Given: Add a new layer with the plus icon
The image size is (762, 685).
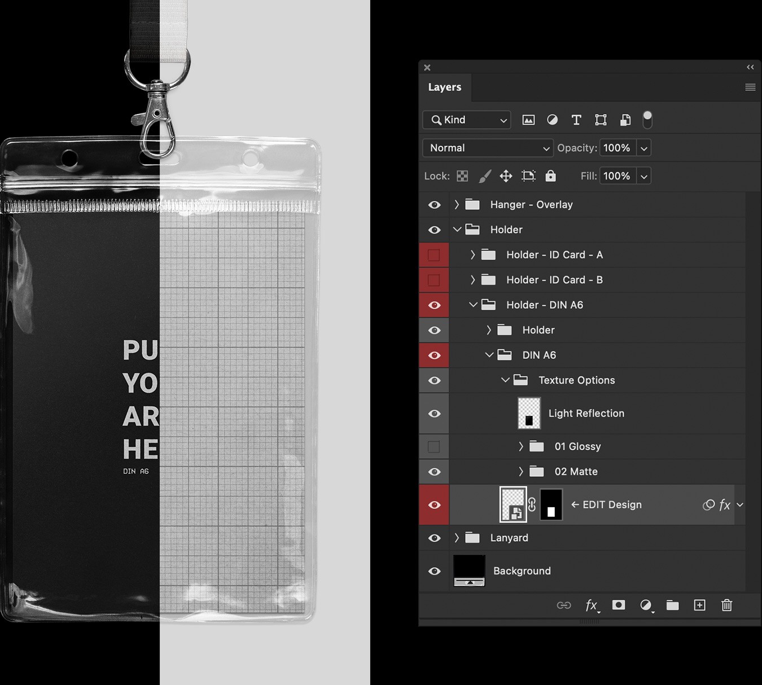Looking at the screenshot, I should click(x=699, y=605).
